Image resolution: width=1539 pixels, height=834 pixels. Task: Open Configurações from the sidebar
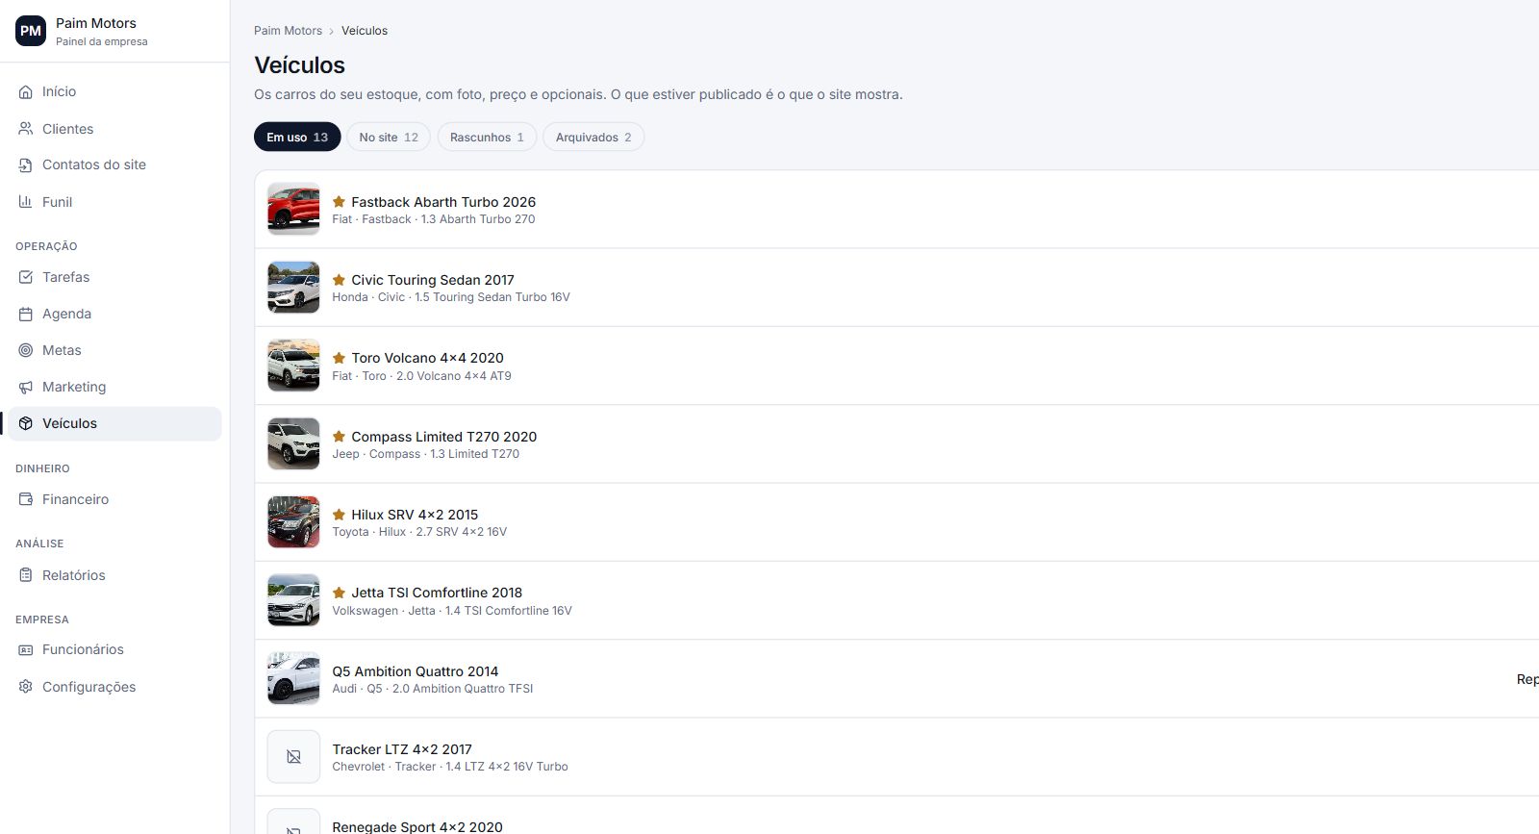click(x=114, y=687)
